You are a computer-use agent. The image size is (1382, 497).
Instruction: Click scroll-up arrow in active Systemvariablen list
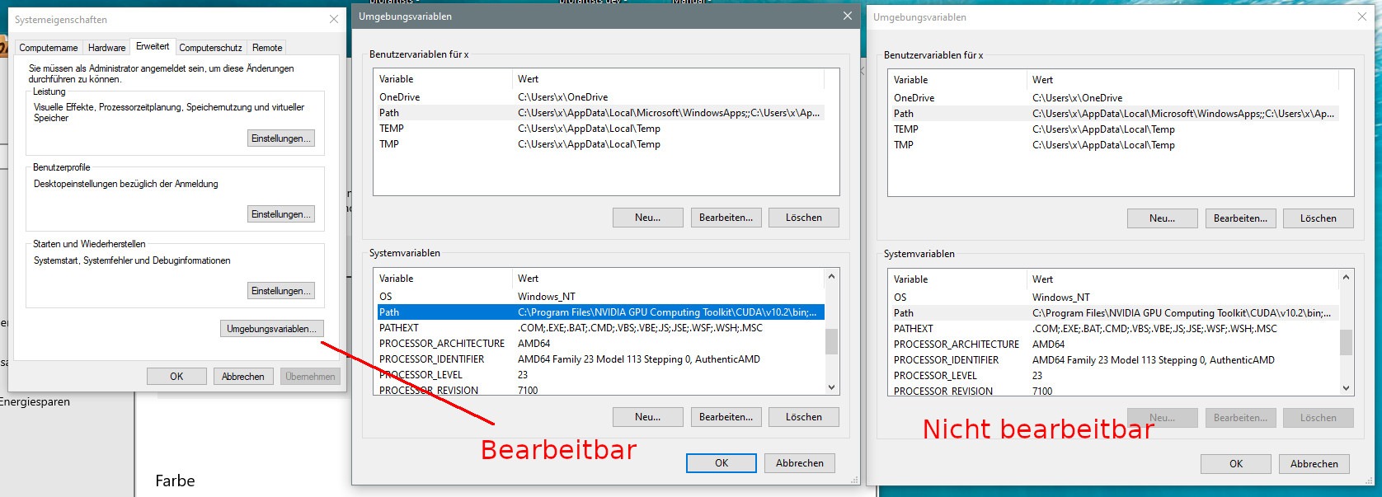pyautogui.click(x=831, y=277)
